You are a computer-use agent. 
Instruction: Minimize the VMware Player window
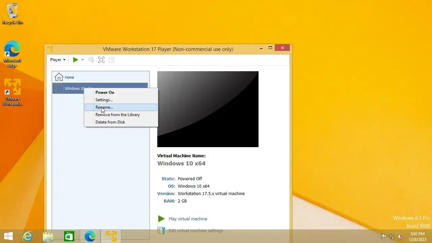pos(261,48)
